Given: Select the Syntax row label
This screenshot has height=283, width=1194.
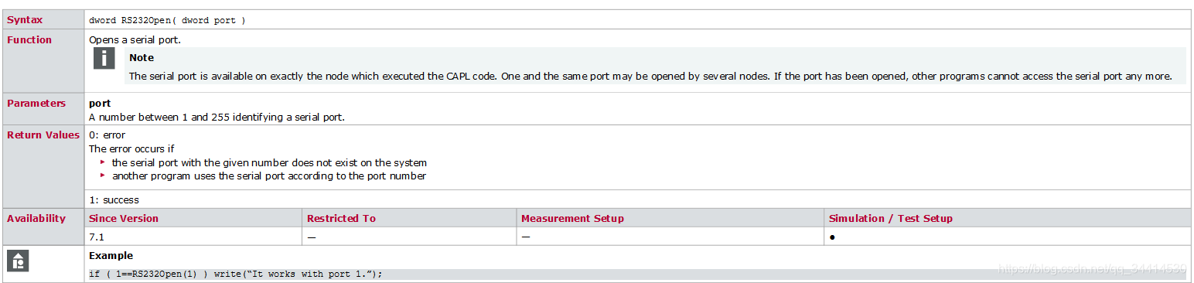Looking at the screenshot, I should [x=25, y=19].
